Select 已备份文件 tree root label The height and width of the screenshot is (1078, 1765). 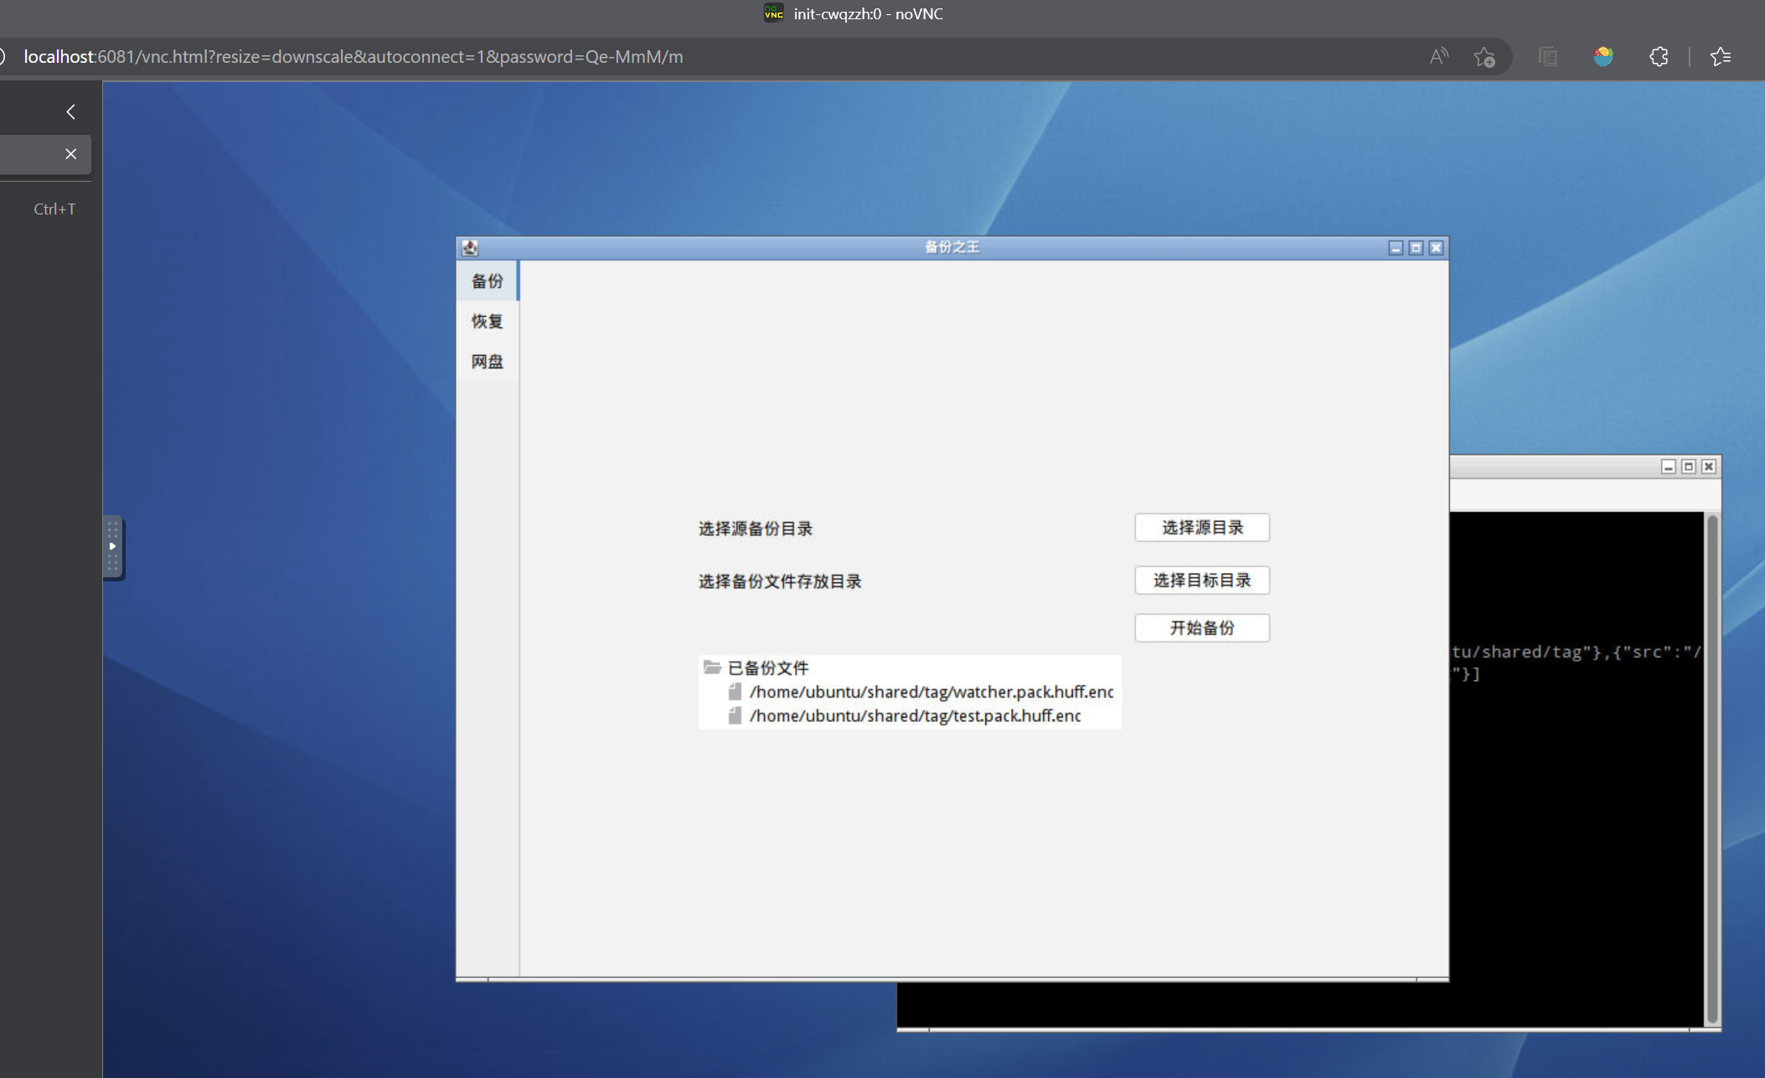point(768,668)
